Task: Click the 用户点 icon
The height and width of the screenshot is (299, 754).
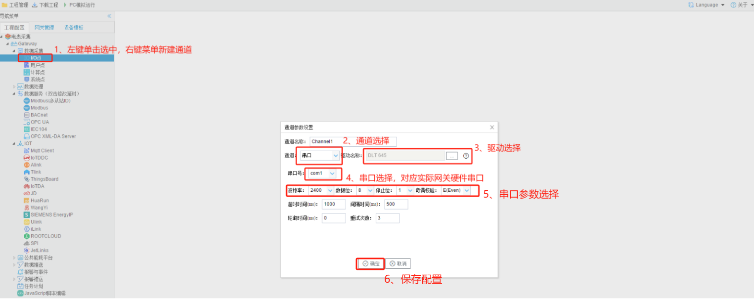Action: click(27, 65)
